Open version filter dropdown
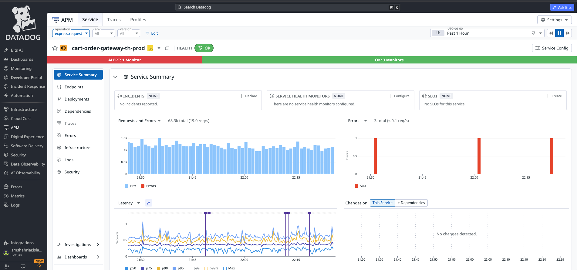The image size is (577, 270). pos(129,33)
